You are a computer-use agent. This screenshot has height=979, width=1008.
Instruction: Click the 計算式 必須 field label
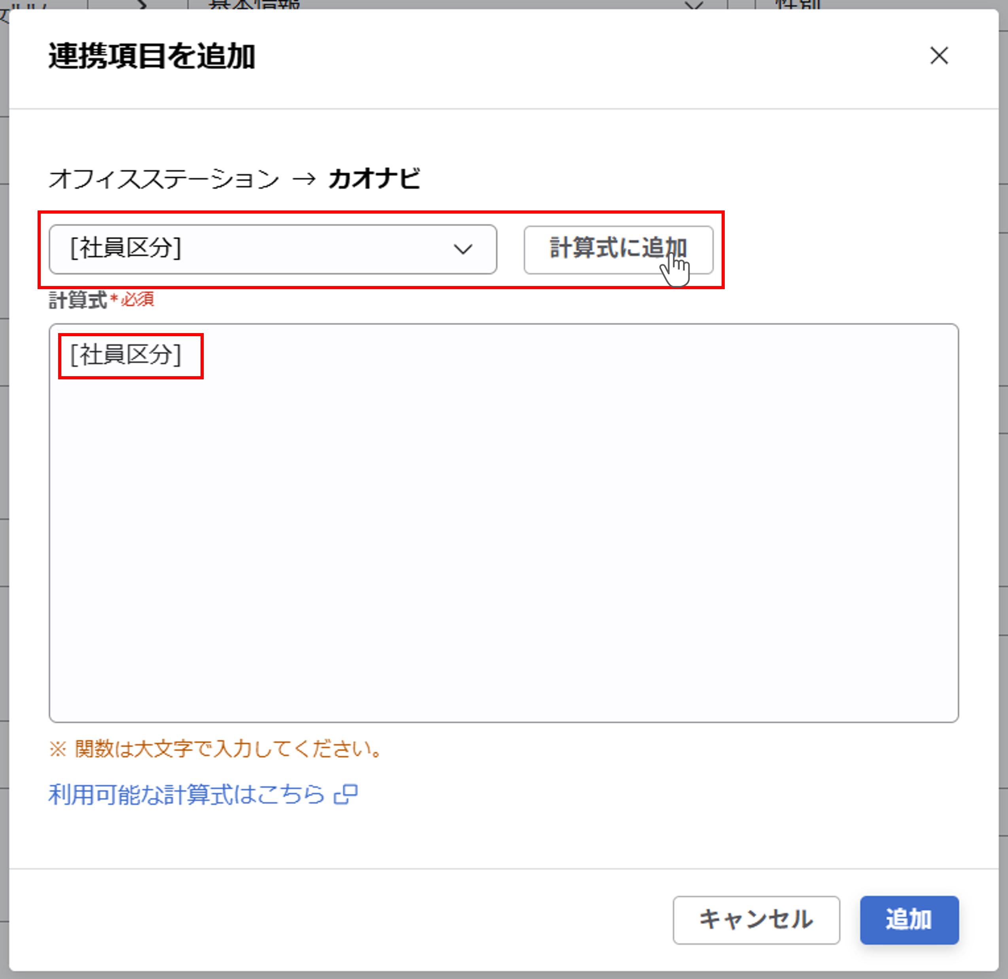coord(101,300)
